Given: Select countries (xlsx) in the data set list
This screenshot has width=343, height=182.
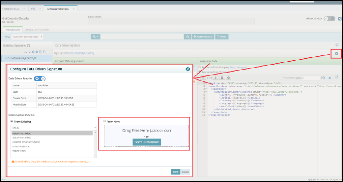Looking at the screenshot, I should 21,146.
